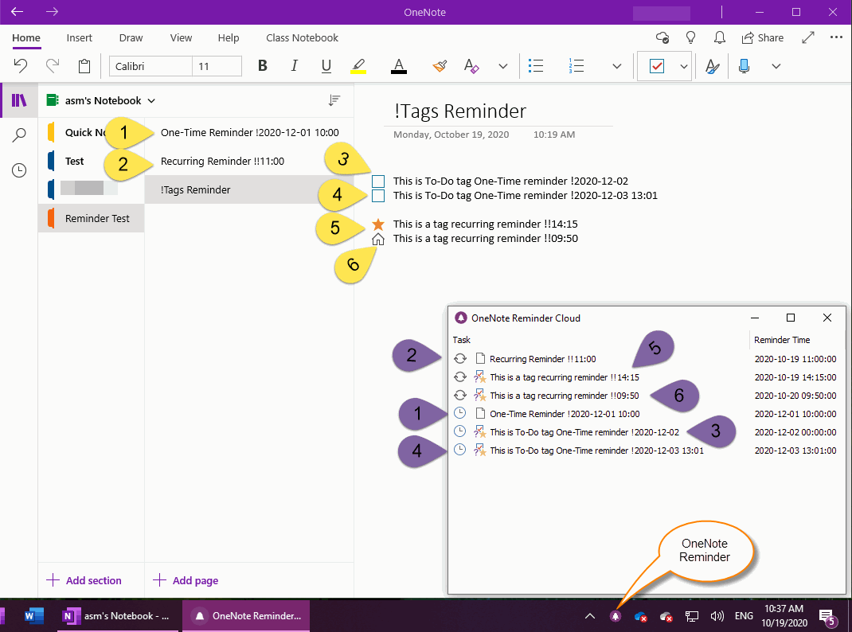852x632 pixels.
Task: Click the ink-to-text pen icon
Action: pyautogui.click(x=712, y=66)
